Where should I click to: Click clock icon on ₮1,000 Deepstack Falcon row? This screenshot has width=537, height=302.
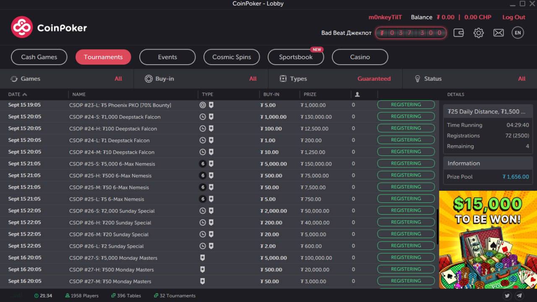click(x=203, y=117)
